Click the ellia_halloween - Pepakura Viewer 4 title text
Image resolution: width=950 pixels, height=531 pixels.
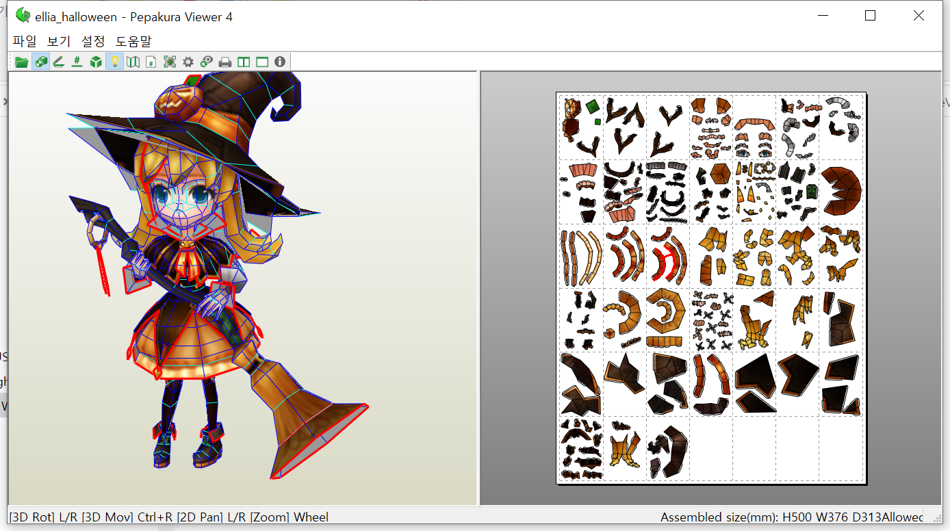point(133,16)
